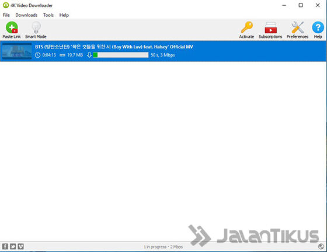
Task: Click the download arrow icon
Action: pos(89,55)
